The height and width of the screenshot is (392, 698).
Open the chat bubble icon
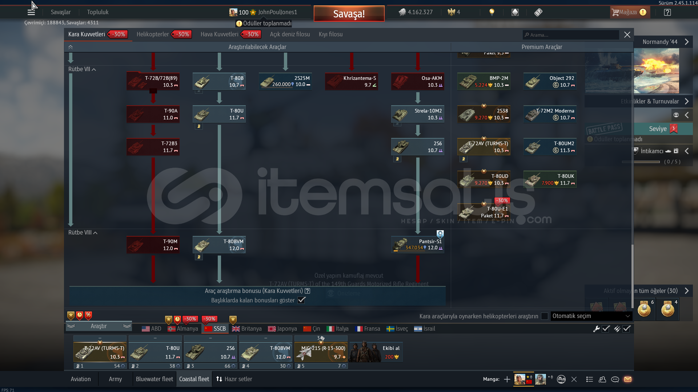point(615,379)
